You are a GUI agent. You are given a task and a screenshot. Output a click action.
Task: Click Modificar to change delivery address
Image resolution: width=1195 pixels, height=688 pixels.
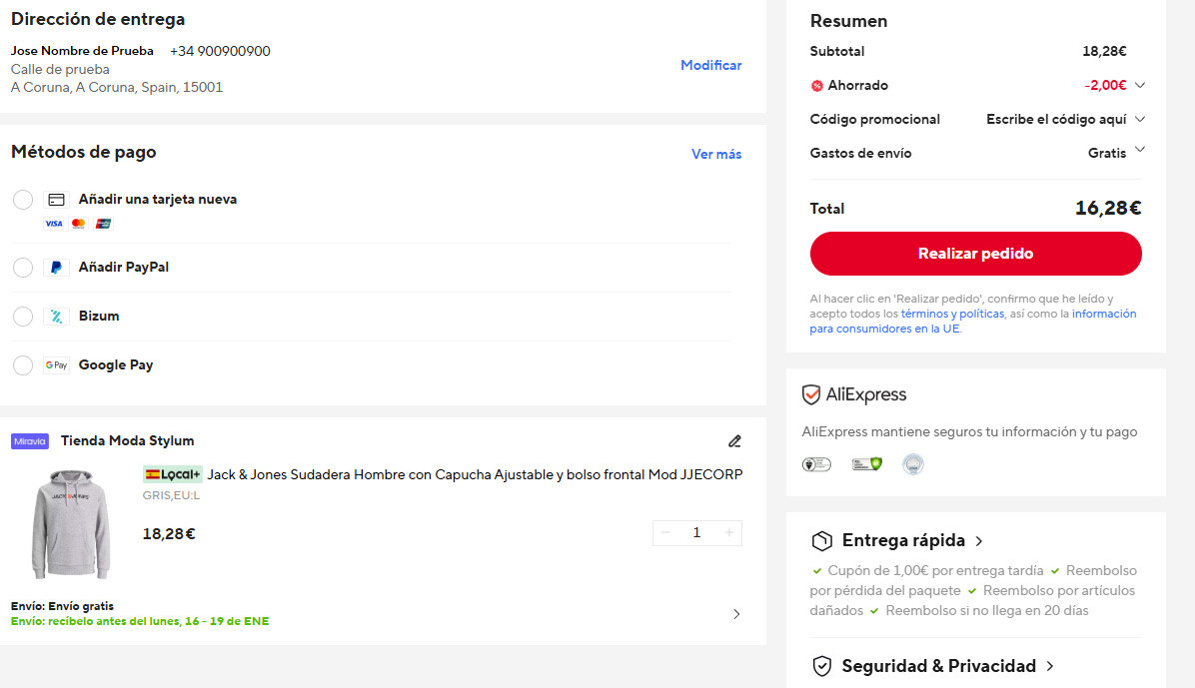[710, 65]
